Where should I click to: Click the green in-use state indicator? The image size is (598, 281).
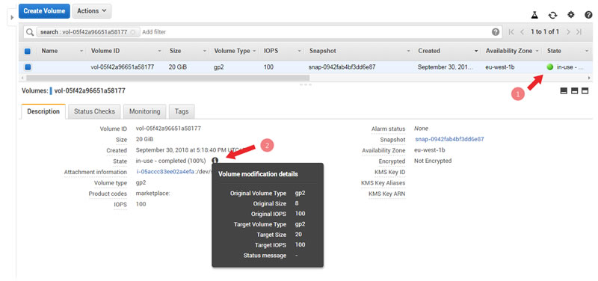(x=549, y=67)
